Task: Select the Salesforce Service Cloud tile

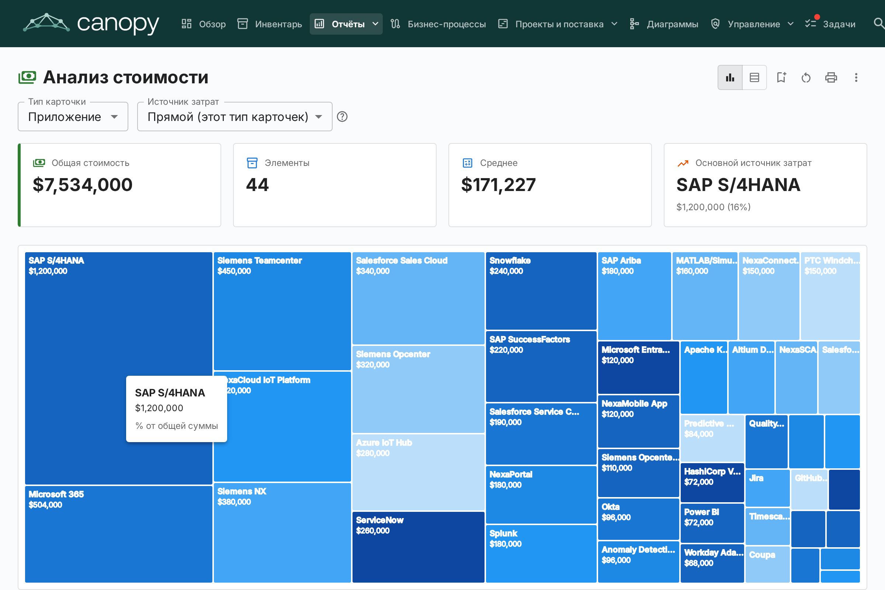Action: click(541, 434)
